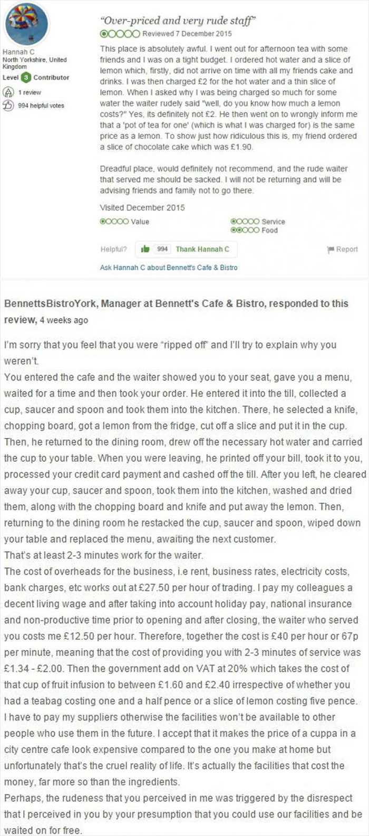Click the '994' helpful vote counter
Viewport: 369px width, 836px height.
[161, 249]
